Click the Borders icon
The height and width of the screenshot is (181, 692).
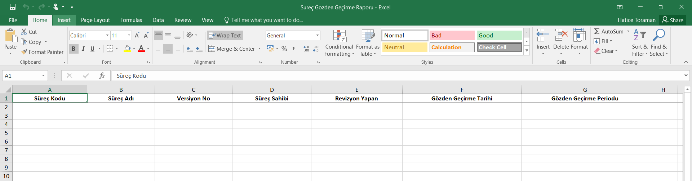pos(110,49)
